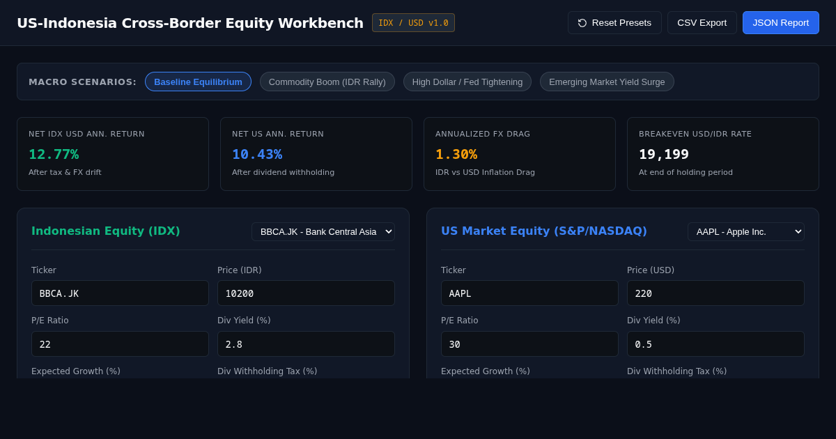Click the 'At end of holding period' caption
Viewport: 836px width, 439px height.
(x=686, y=172)
